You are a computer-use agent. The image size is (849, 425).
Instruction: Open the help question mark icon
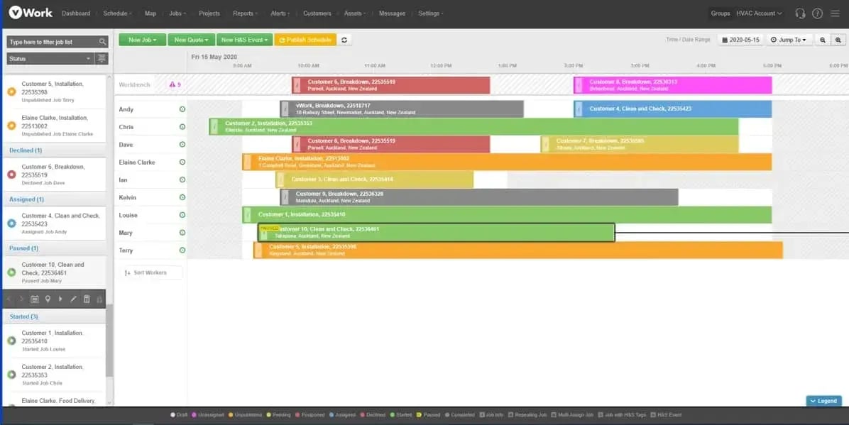817,13
